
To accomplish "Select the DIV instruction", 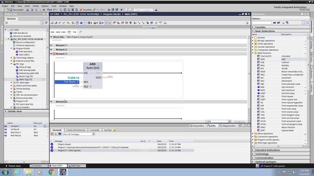I will coord(262,68).
